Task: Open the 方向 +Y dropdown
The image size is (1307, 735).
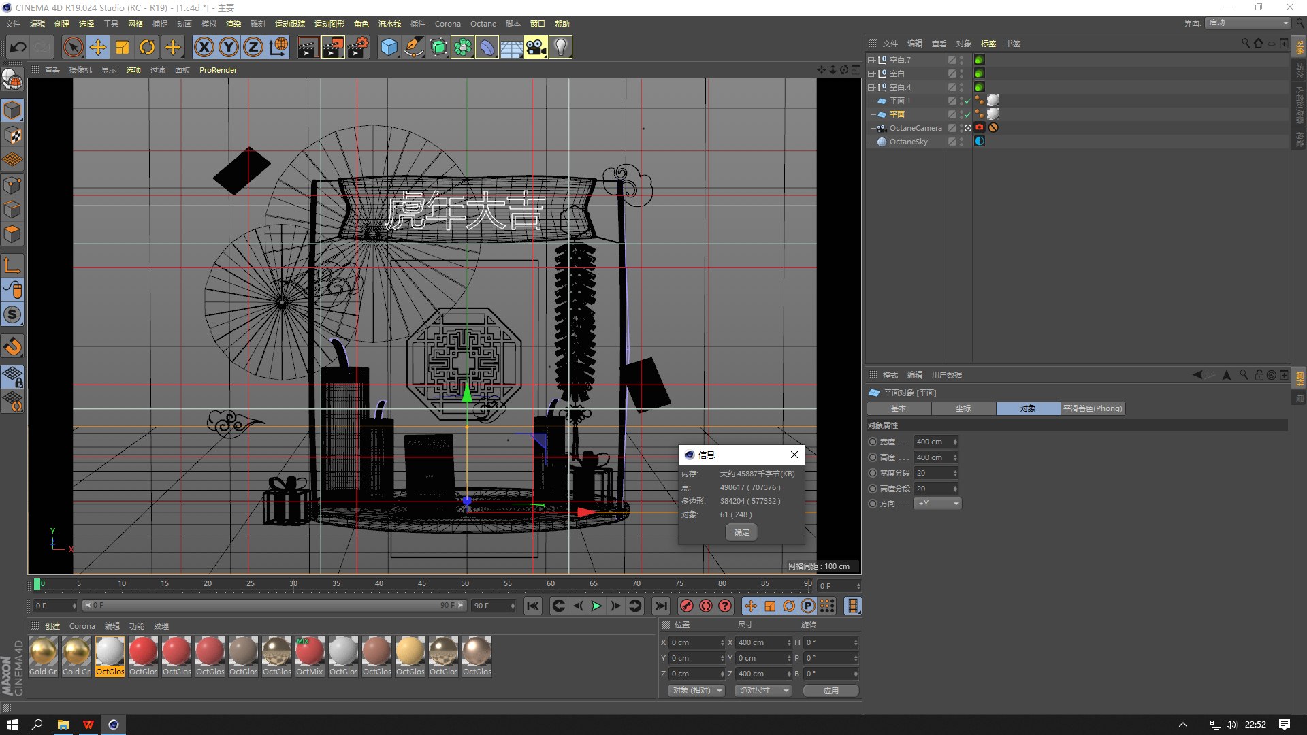Action: pyautogui.click(x=937, y=504)
